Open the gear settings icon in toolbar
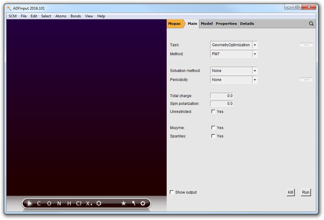Viewport: 324px width, 220px height. pyautogui.click(x=143, y=204)
